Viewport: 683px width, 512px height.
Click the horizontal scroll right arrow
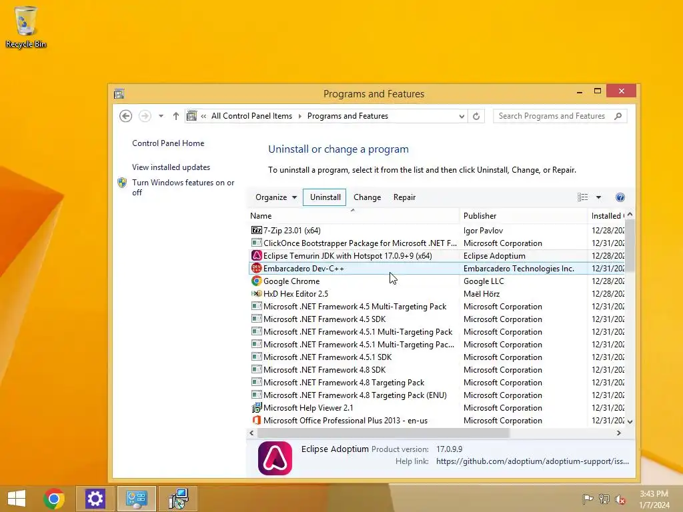618,433
